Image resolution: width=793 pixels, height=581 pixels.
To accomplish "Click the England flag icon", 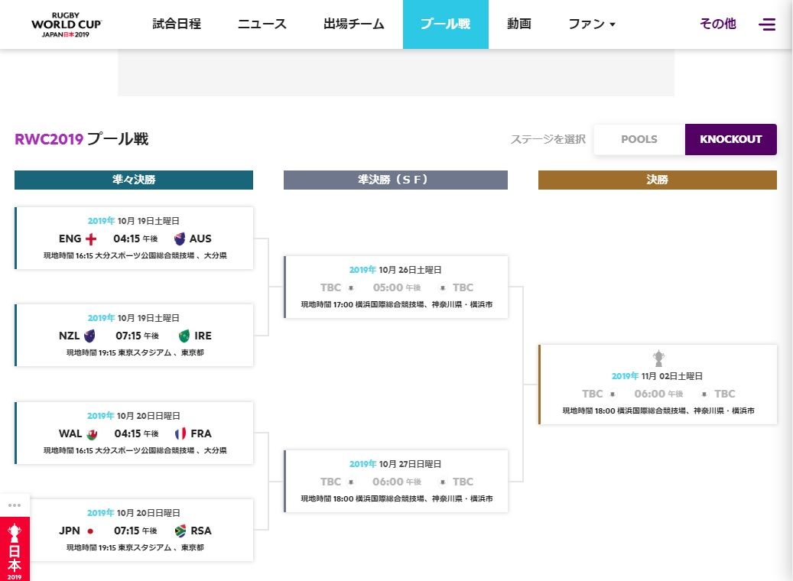I will [x=91, y=239].
